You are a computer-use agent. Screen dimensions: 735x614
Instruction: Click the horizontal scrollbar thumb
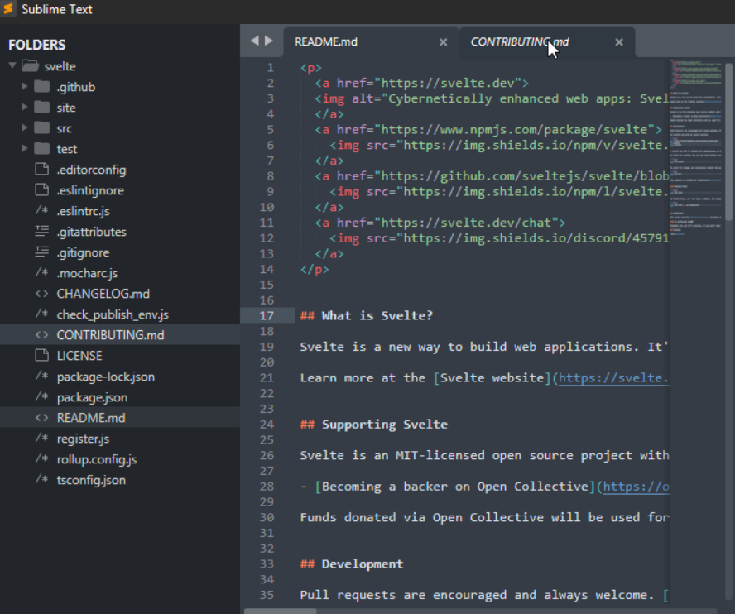click(281, 612)
